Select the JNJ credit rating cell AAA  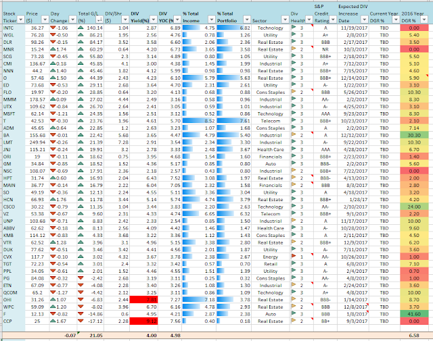click(325, 149)
